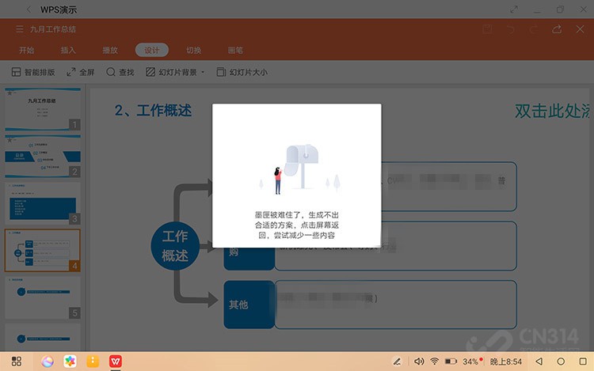The height and width of the screenshot is (371, 594).
Task: Open 幻灯片大小 slide size options
Action: 242,72
